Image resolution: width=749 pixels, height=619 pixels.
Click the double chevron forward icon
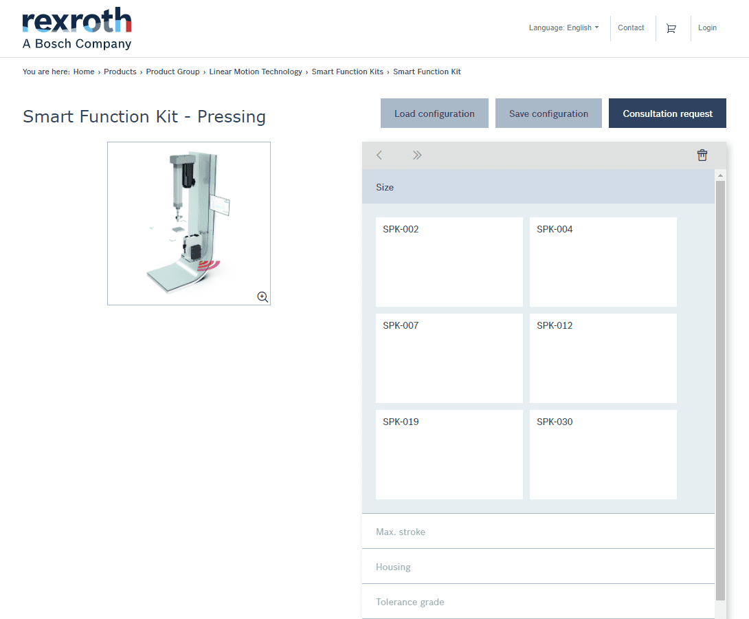tap(417, 155)
